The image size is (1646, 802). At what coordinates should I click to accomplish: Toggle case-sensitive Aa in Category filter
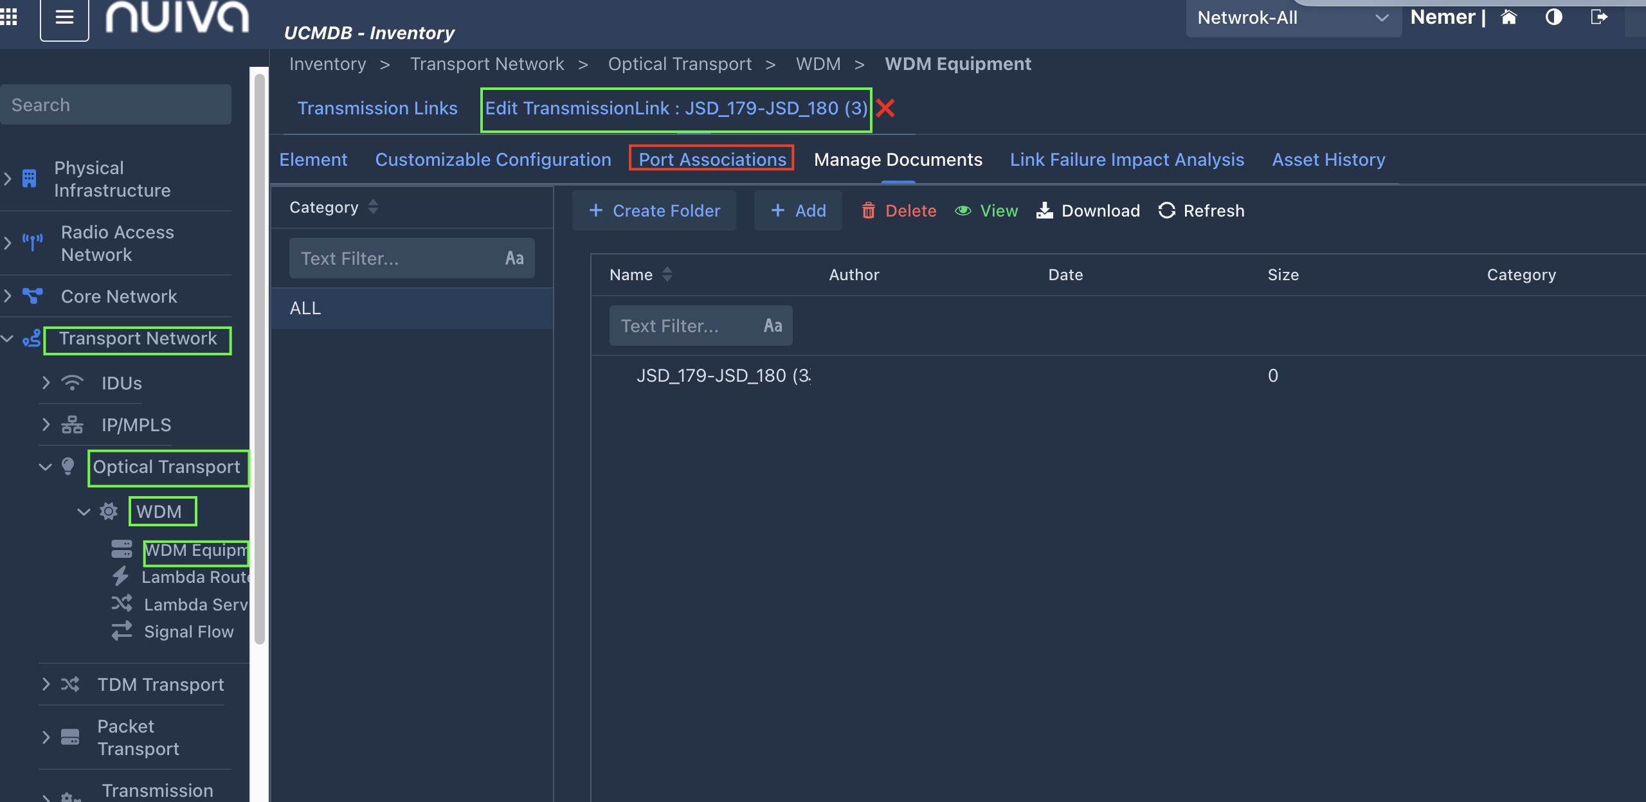[514, 258]
